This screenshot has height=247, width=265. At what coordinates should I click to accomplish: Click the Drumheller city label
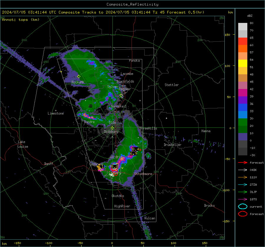click(x=173, y=145)
